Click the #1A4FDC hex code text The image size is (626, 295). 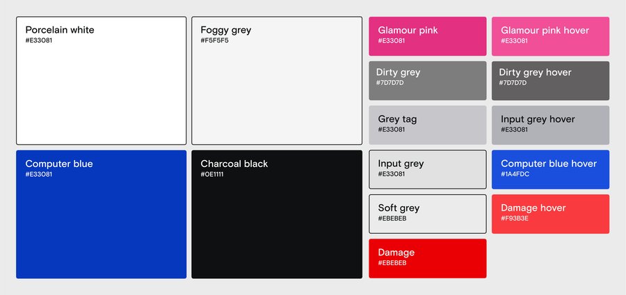coord(515,174)
